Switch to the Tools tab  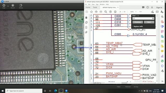click(x=95, y=7)
